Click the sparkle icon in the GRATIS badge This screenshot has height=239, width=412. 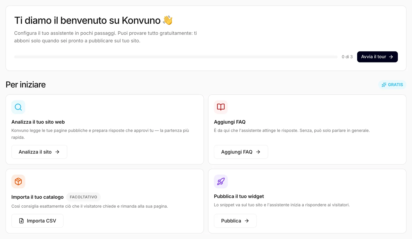tap(384, 85)
